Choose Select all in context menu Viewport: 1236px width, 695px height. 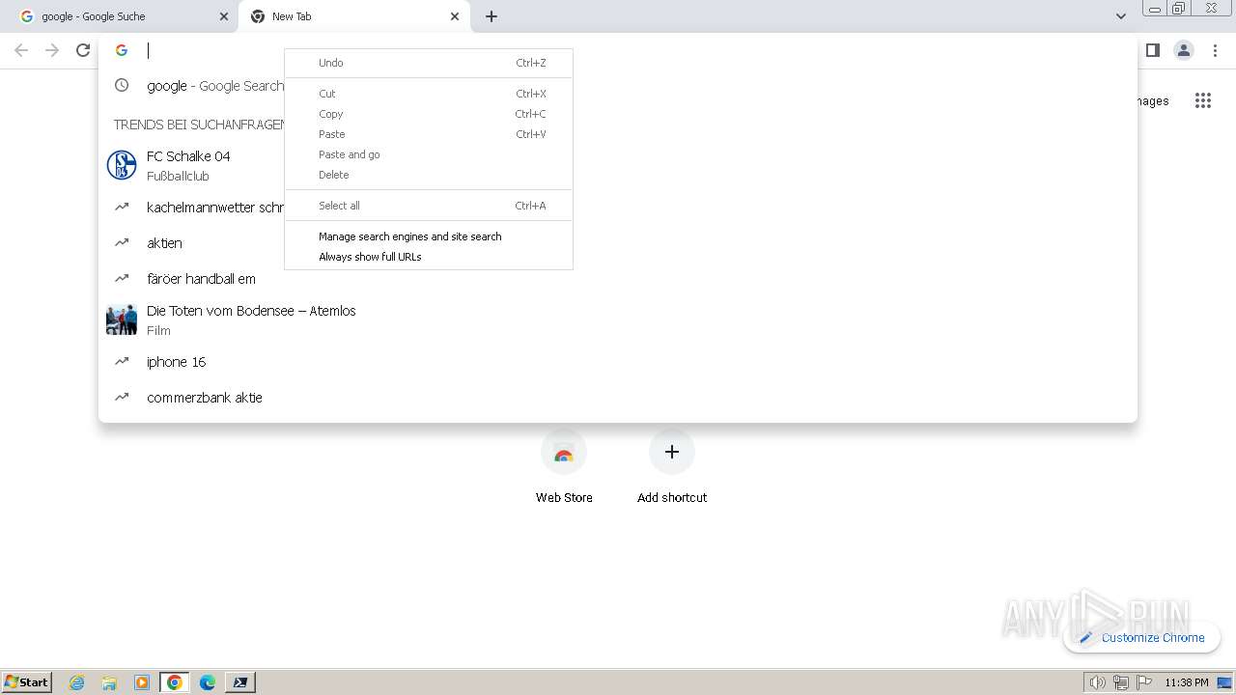(429, 206)
